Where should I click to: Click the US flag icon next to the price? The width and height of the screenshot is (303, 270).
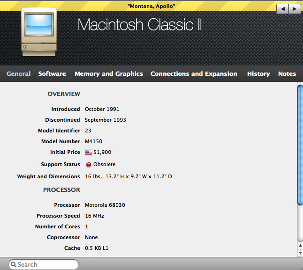pos(89,152)
